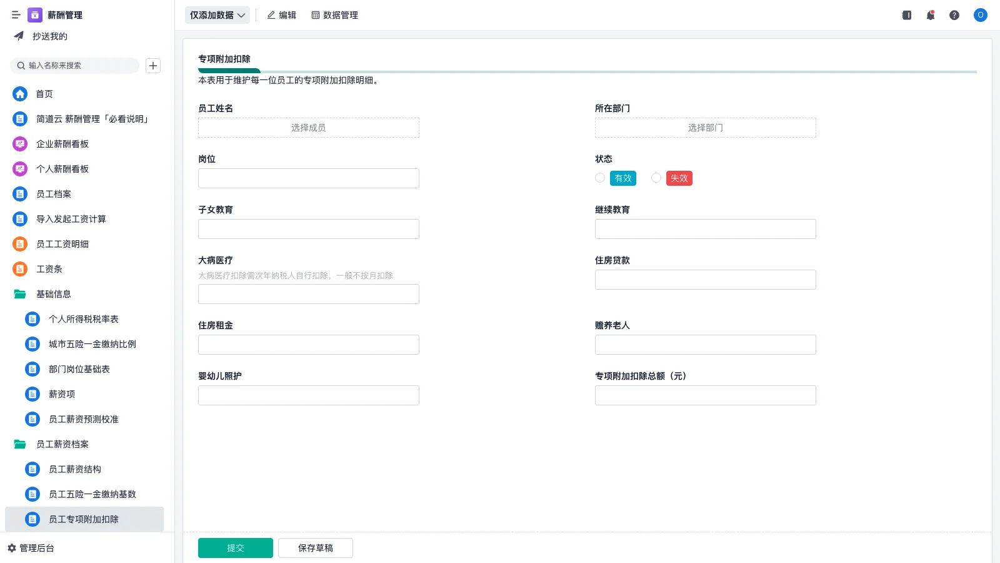Viewport: 1000px width, 563px height.
Task: Click the 选择成员 field under 员工姓名
Action: [x=308, y=127]
